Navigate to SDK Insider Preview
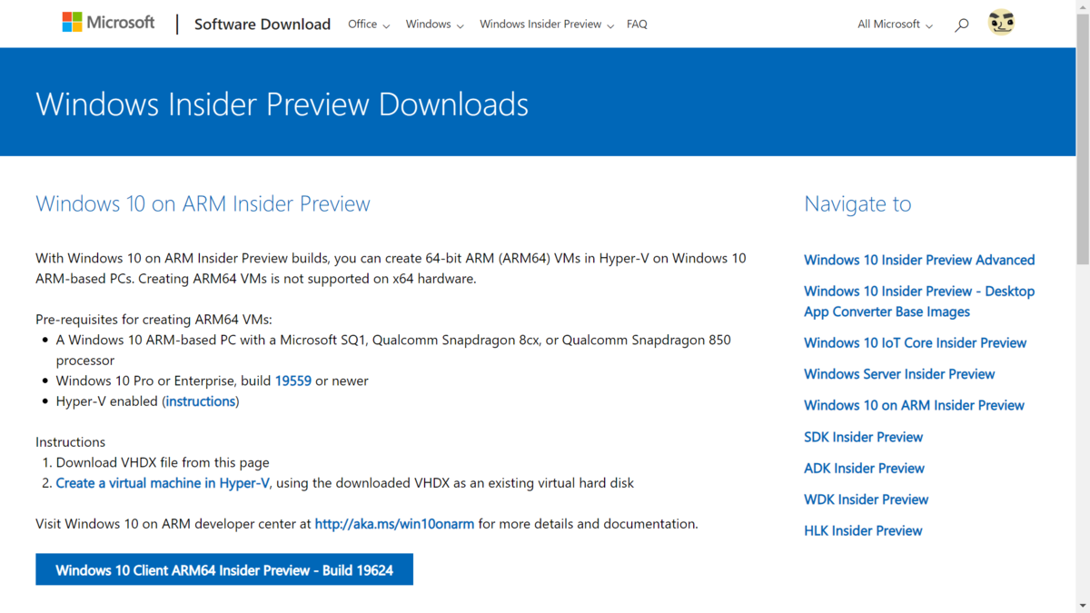 click(863, 437)
